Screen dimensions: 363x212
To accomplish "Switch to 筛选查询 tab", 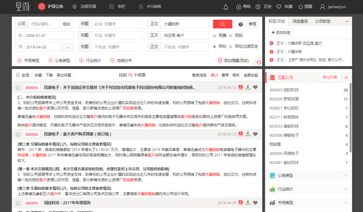I will click(300, 21).
